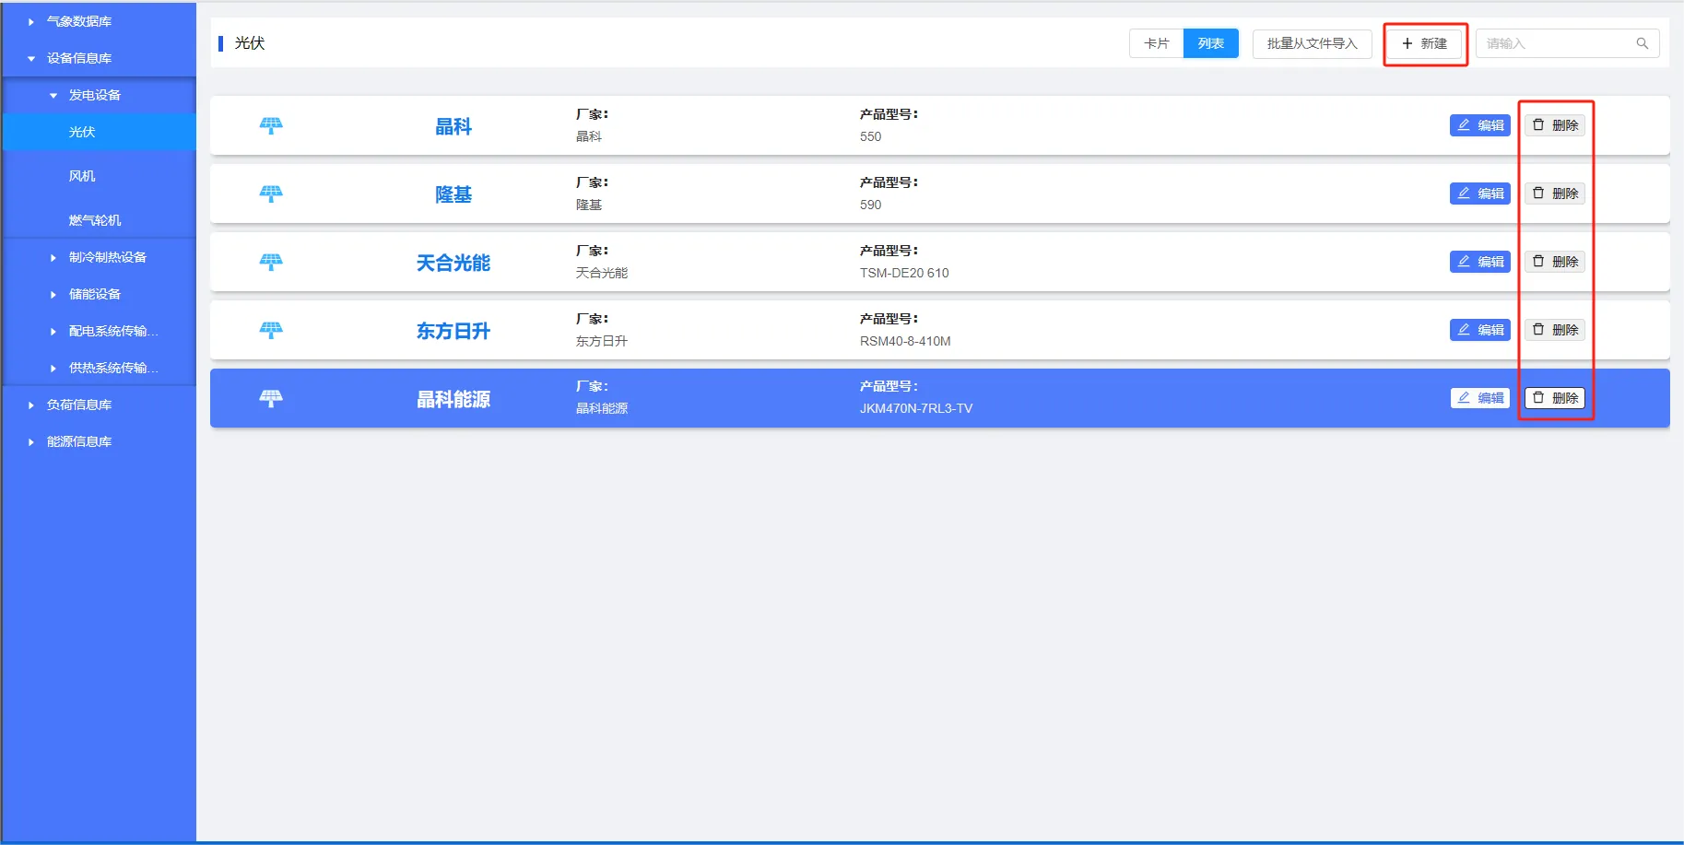Image resolution: width=1684 pixels, height=845 pixels.
Task: Click the solar panel icon in 晶科 row
Action: click(x=271, y=125)
